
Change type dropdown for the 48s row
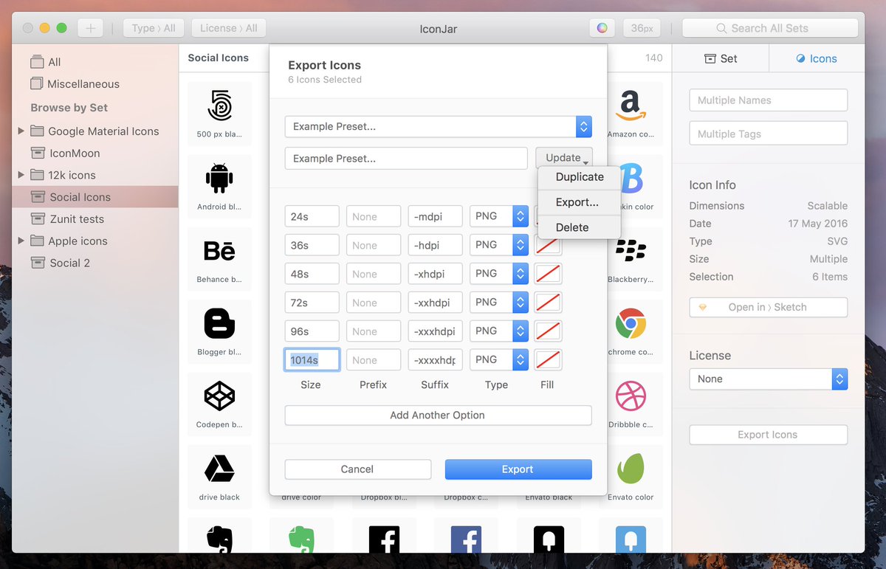[500, 274]
